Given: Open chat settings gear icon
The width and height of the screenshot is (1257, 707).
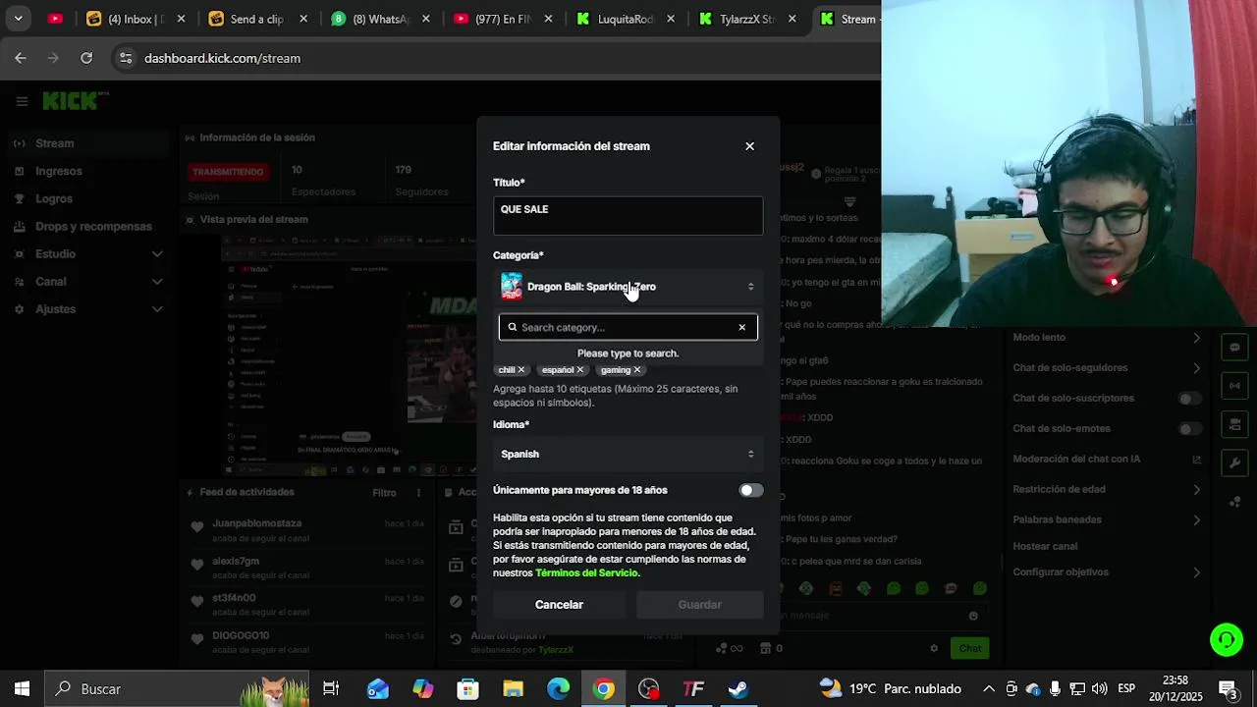Looking at the screenshot, I should (934, 648).
